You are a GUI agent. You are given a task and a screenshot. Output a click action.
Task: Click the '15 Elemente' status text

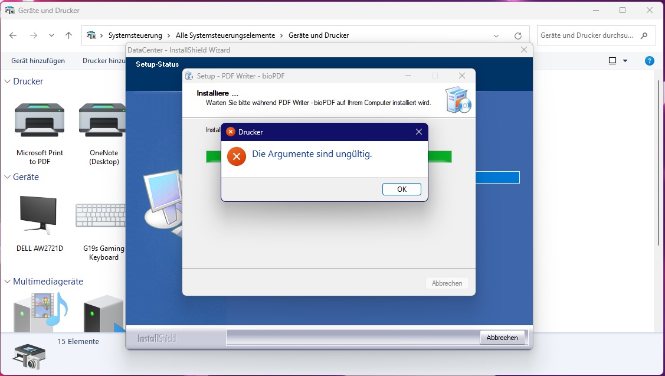click(78, 342)
